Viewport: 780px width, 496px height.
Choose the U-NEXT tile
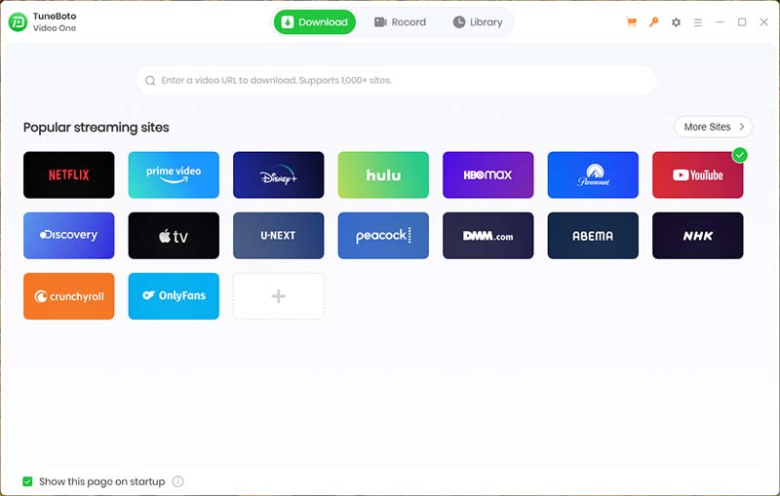pyautogui.click(x=279, y=236)
